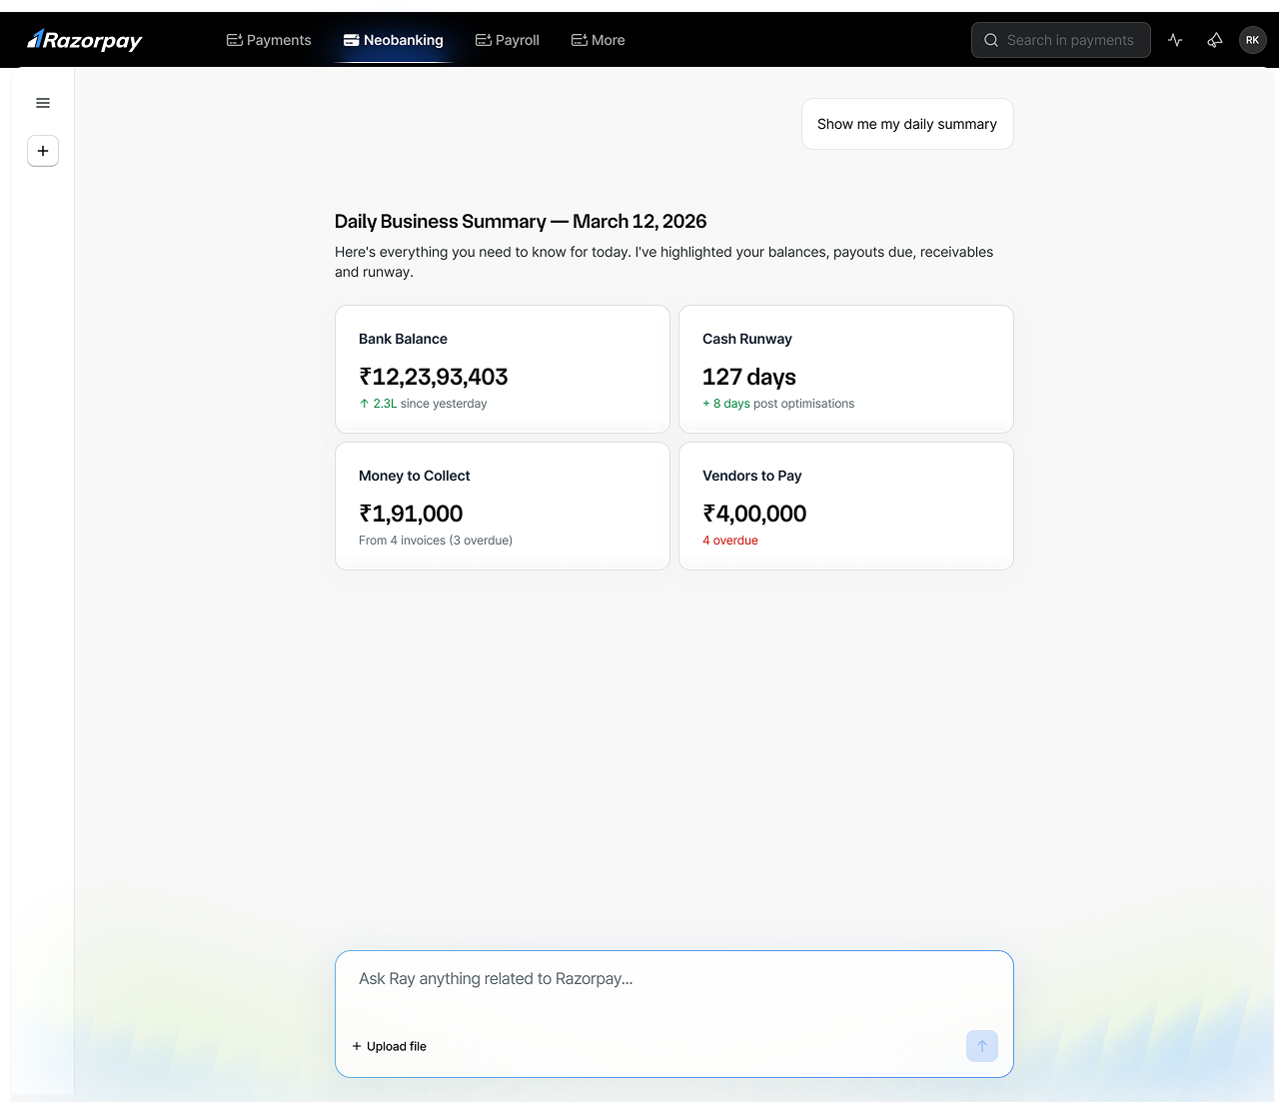Go to the Payroll tab

tap(507, 40)
